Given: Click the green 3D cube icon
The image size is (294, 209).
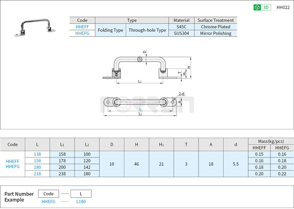Looking at the screenshot, I should (257, 7).
